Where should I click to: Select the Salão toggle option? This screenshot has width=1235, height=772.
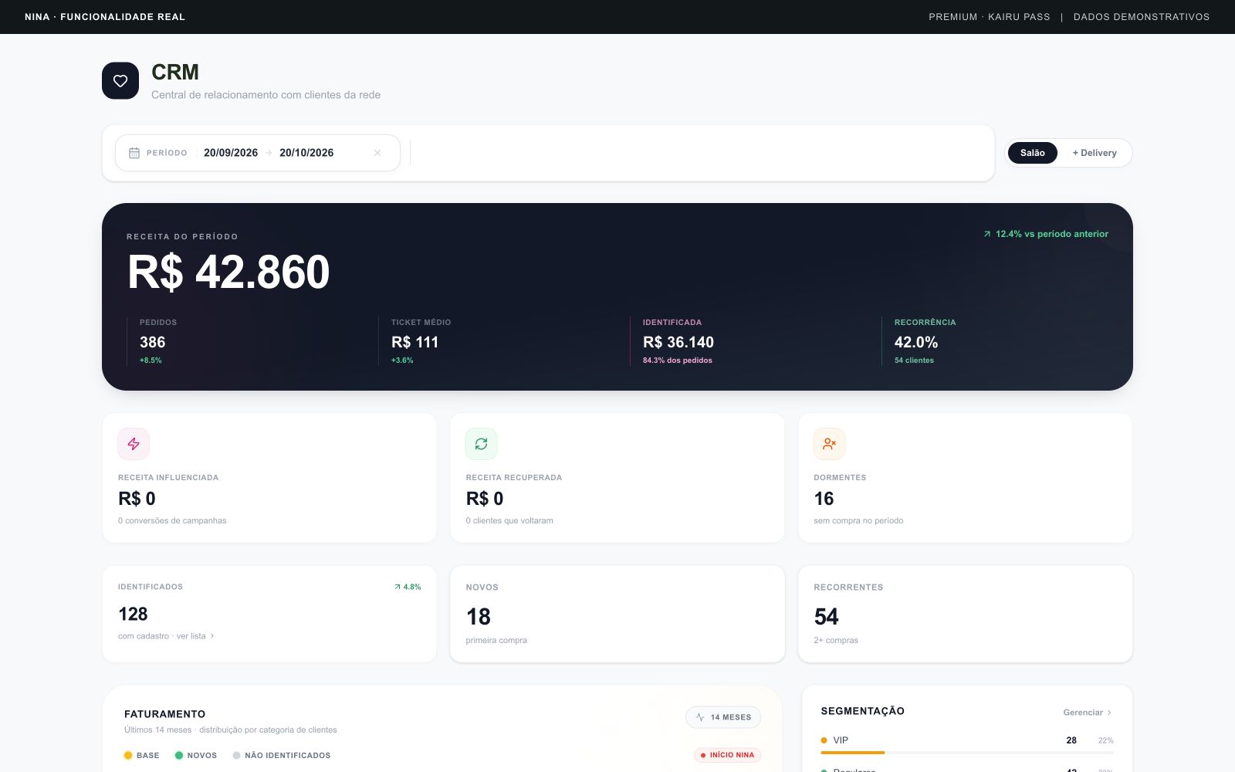coord(1033,153)
